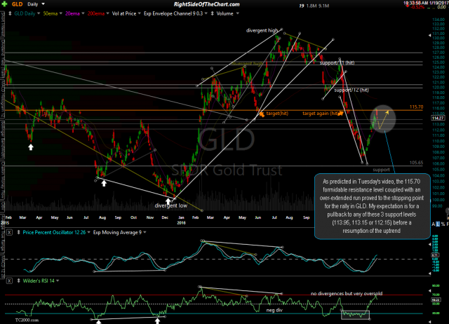Click the 'divergent low' annotation text
This screenshot has width=449, height=324.
coord(171,205)
